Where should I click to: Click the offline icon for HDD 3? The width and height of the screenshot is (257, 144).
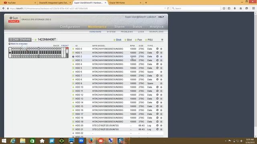pos(157,60)
